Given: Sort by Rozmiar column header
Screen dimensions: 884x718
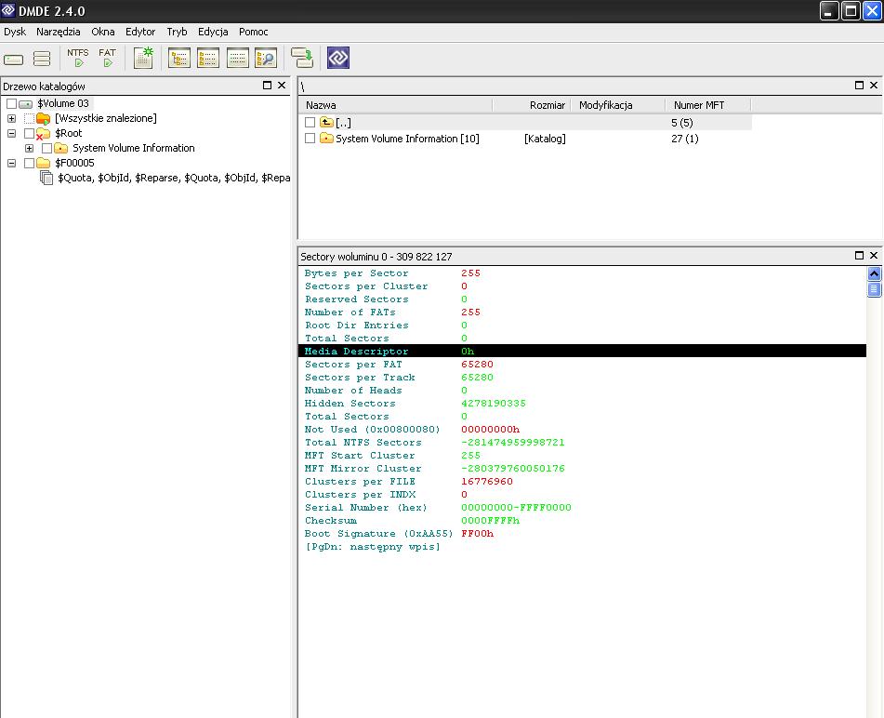Looking at the screenshot, I should click(x=532, y=105).
